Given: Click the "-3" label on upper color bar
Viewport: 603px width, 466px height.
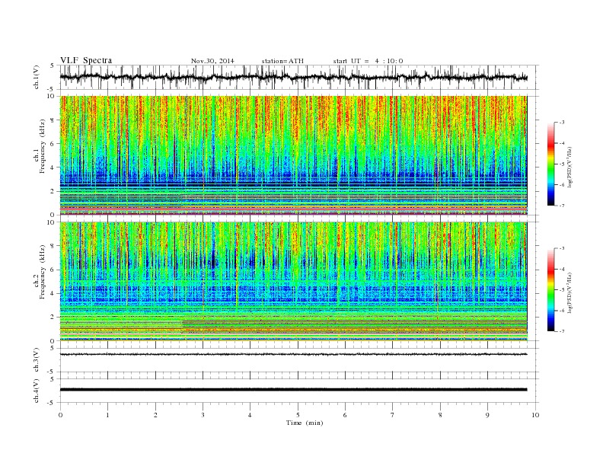Looking at the screenshot, I should [561, 123].
